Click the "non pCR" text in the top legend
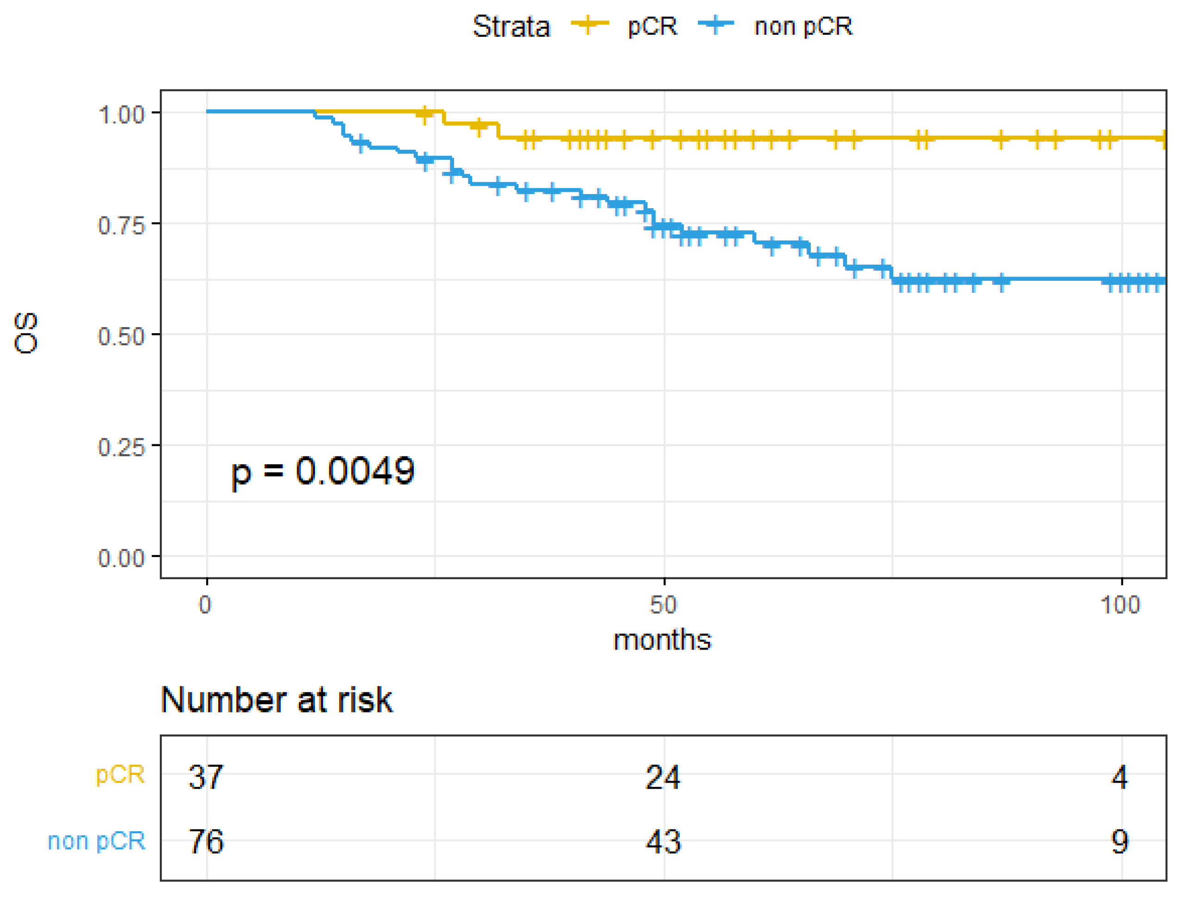This screenshot has width=1187, height=898. click(x=803, y=26)
